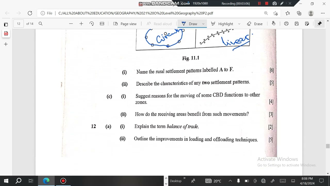Open the Windows Start menu
The image size is (330, 186).
[6, 181]
